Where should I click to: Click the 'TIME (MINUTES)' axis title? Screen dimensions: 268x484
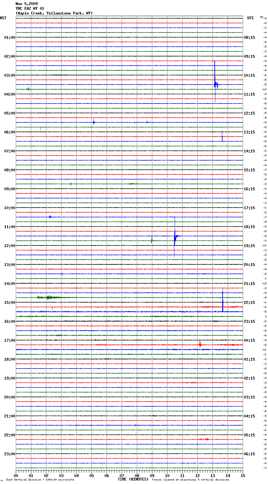tap(133, 479)
